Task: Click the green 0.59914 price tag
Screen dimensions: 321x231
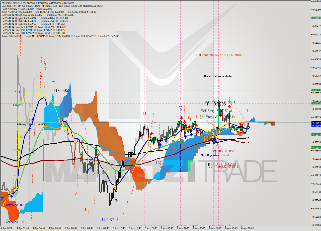Action: pyautogui.click(x=316, y=90)
